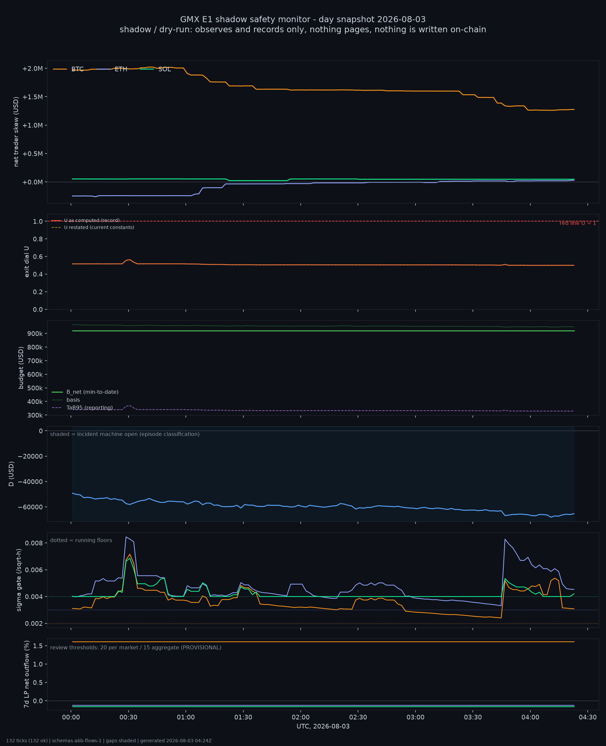The image size is (606, 746).
Task: Click the orange BTC legend line swatch
Action: click(60, 69)
